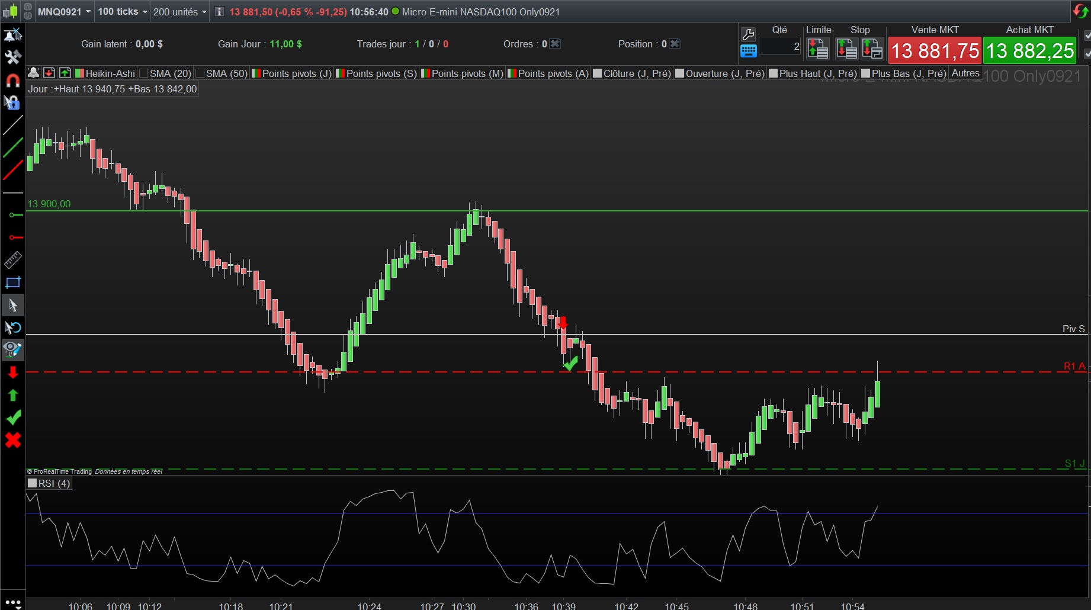Open the wrench order settings icon
This screenshot has height=610, width=1091.
(748, 34)
